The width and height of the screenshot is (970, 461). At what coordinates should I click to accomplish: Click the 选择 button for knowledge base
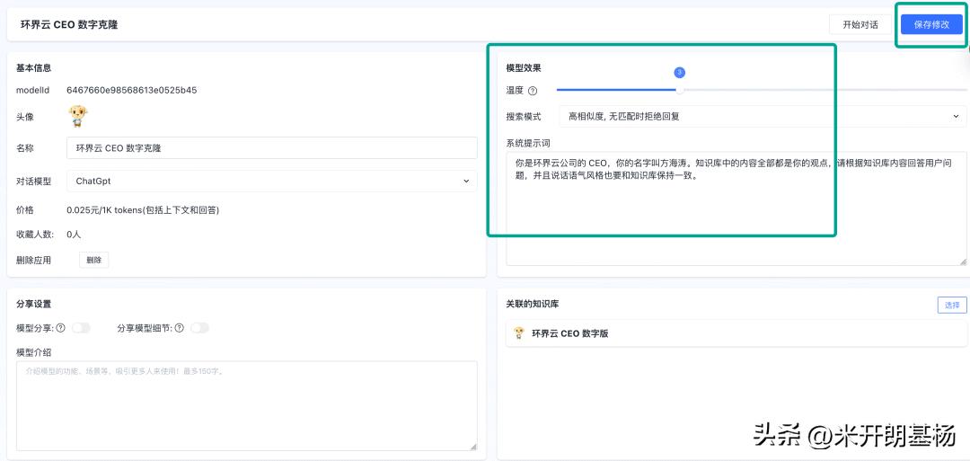point(952,305)
